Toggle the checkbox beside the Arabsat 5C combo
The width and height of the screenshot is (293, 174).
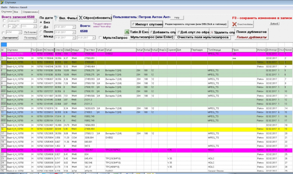click(x=4, y=21)
